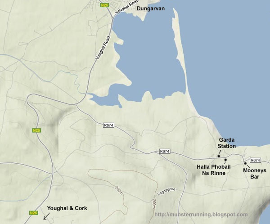
Task: Open the munsterrunning.blogspot.com link
Action: pos(201,215)
